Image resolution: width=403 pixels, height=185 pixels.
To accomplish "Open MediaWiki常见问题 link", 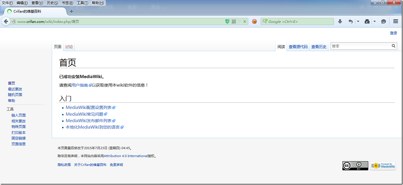I will pos(86,114).
